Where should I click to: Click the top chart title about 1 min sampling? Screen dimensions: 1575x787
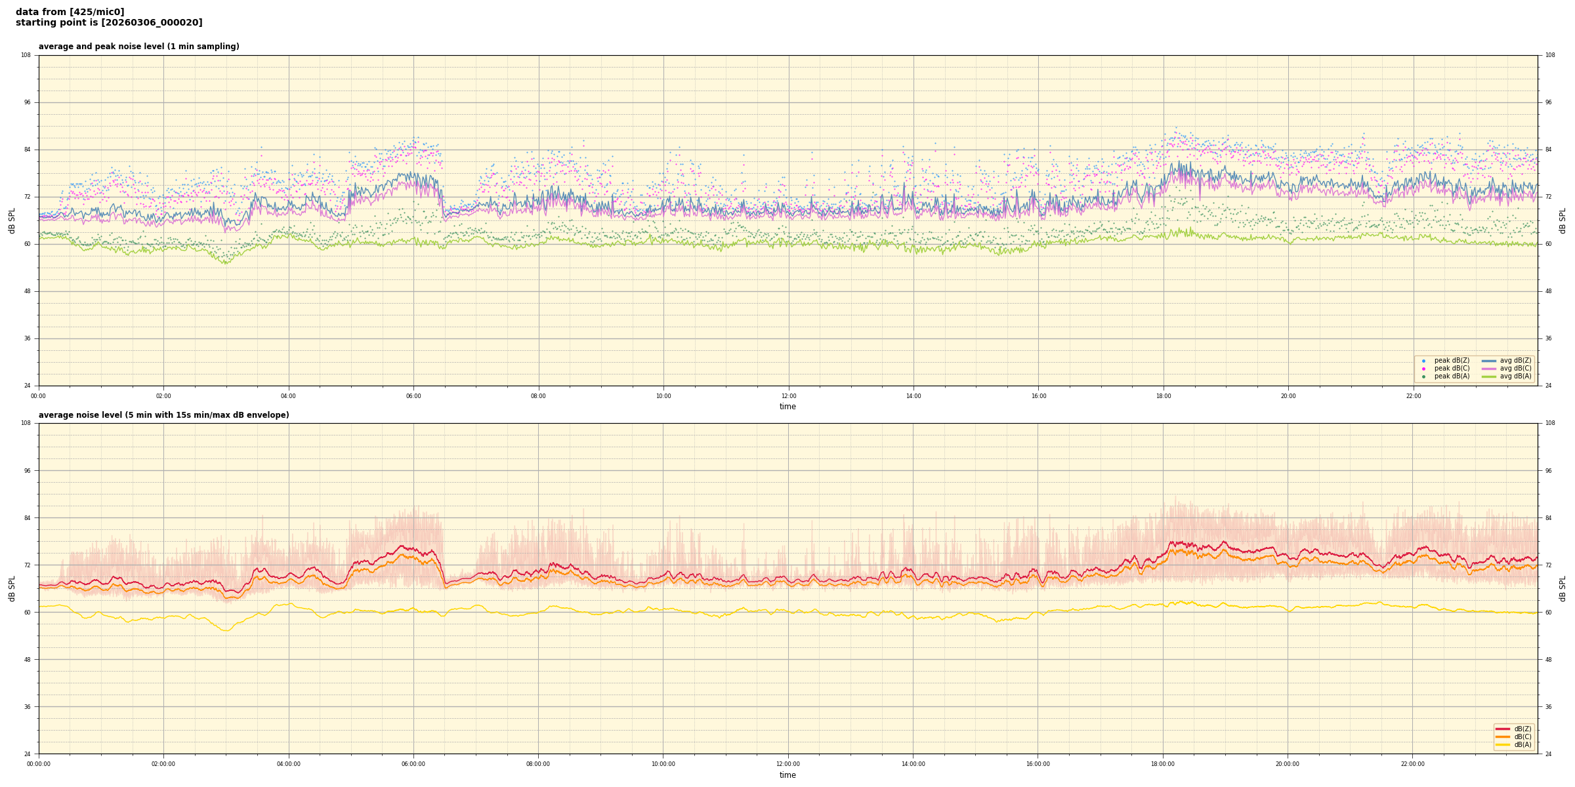138,47
